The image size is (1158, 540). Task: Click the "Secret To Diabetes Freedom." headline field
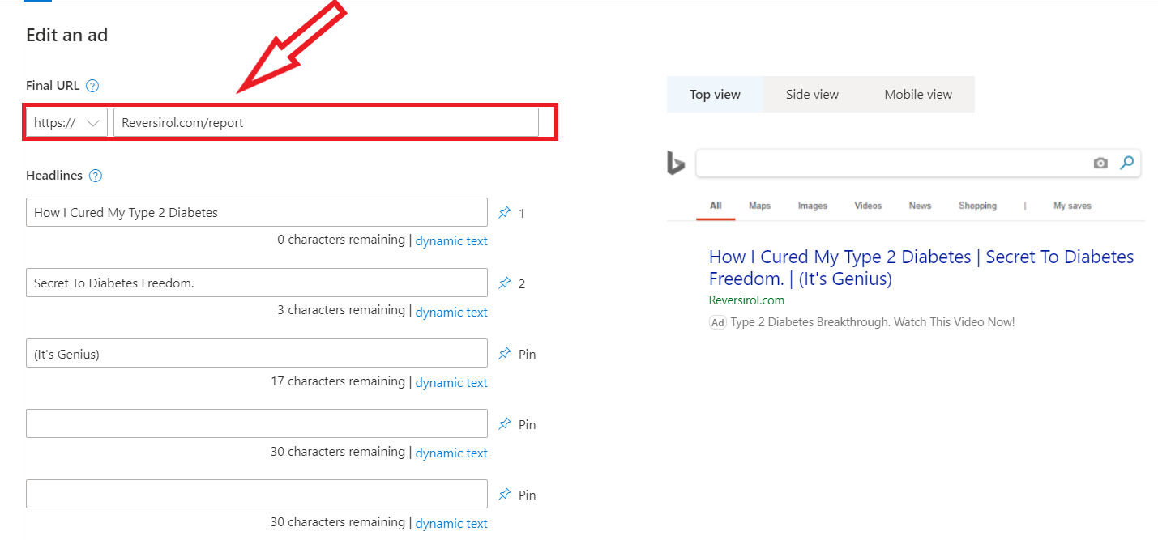257,283
